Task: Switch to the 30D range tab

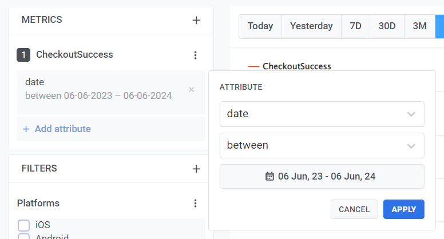Action: tap(387, 26)
